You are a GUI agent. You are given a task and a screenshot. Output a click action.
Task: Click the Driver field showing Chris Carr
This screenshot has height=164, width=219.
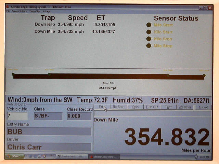point(49,147)
